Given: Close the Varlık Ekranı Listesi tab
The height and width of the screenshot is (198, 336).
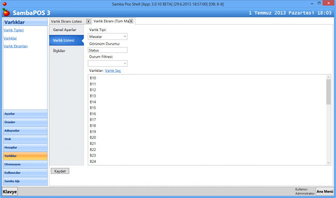Looking at the screenshot, I should click(88, 21).
